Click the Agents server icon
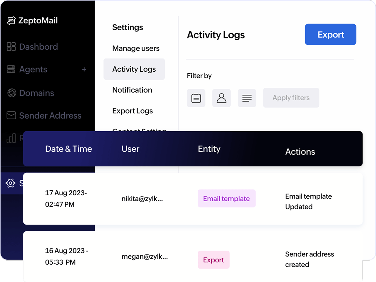The width and height of the screenshot is (376, 282). pos(11,69)
